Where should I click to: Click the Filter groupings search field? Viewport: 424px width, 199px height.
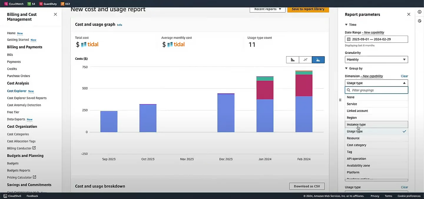[x=376, y=90]
